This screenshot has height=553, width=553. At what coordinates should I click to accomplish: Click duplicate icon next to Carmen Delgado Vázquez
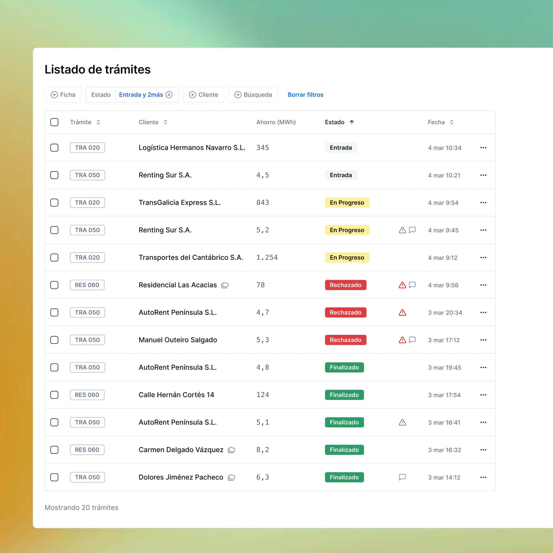coord(231,450)
